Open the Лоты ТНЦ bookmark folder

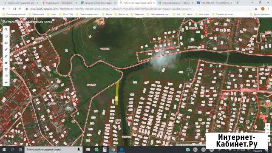[66, 14]
